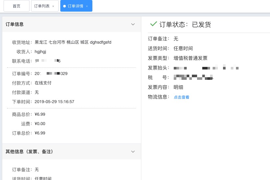Collapse the 其他信息（发票、备注）section chevron
Image resolution: width=270 pixels, height=180 pixels.
coord(133,152)
